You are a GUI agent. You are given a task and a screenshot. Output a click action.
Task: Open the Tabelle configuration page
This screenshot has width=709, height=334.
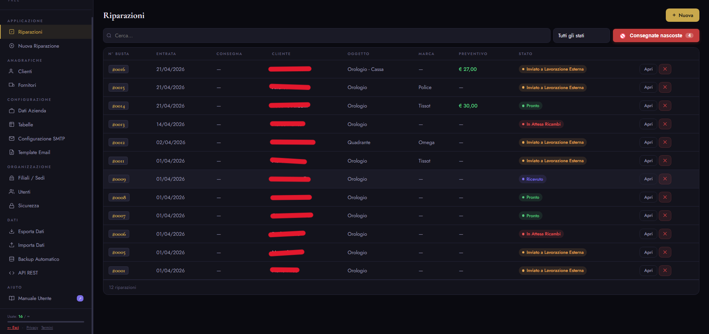click(x=46, y=125)
